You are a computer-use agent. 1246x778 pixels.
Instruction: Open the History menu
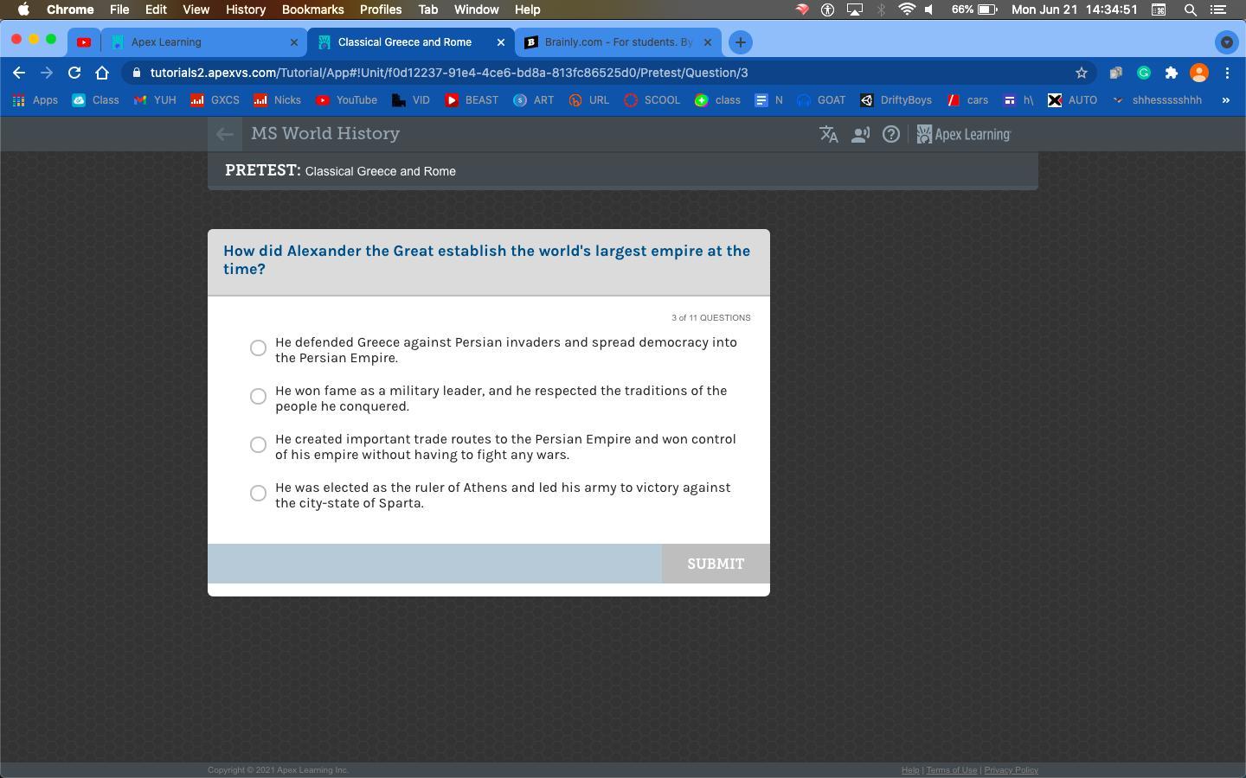pos(246,10)
